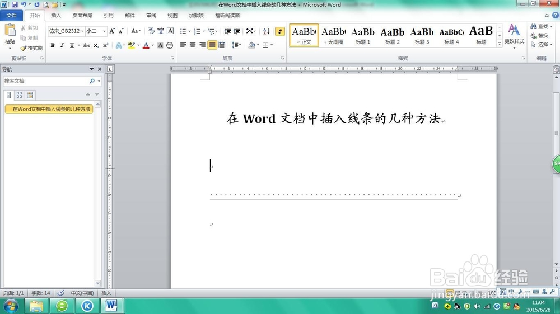Decrease paragraph indent
Viewport: 560px width, 314px height.
(227, 31)
